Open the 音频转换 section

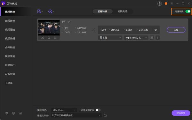tap(10, 21)
